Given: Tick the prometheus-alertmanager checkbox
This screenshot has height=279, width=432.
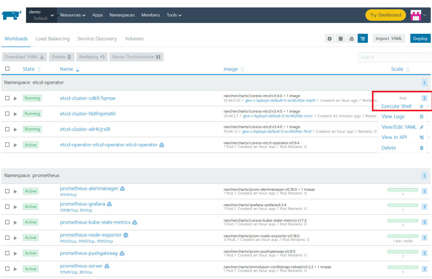Looking at the screenshot, I should pos(7,191).
